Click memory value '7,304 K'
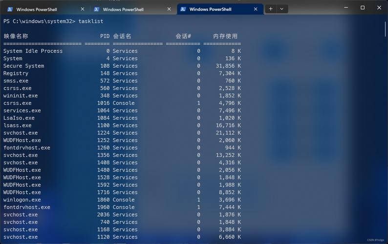The image size is (388, 244). click(x=230, y=73)
